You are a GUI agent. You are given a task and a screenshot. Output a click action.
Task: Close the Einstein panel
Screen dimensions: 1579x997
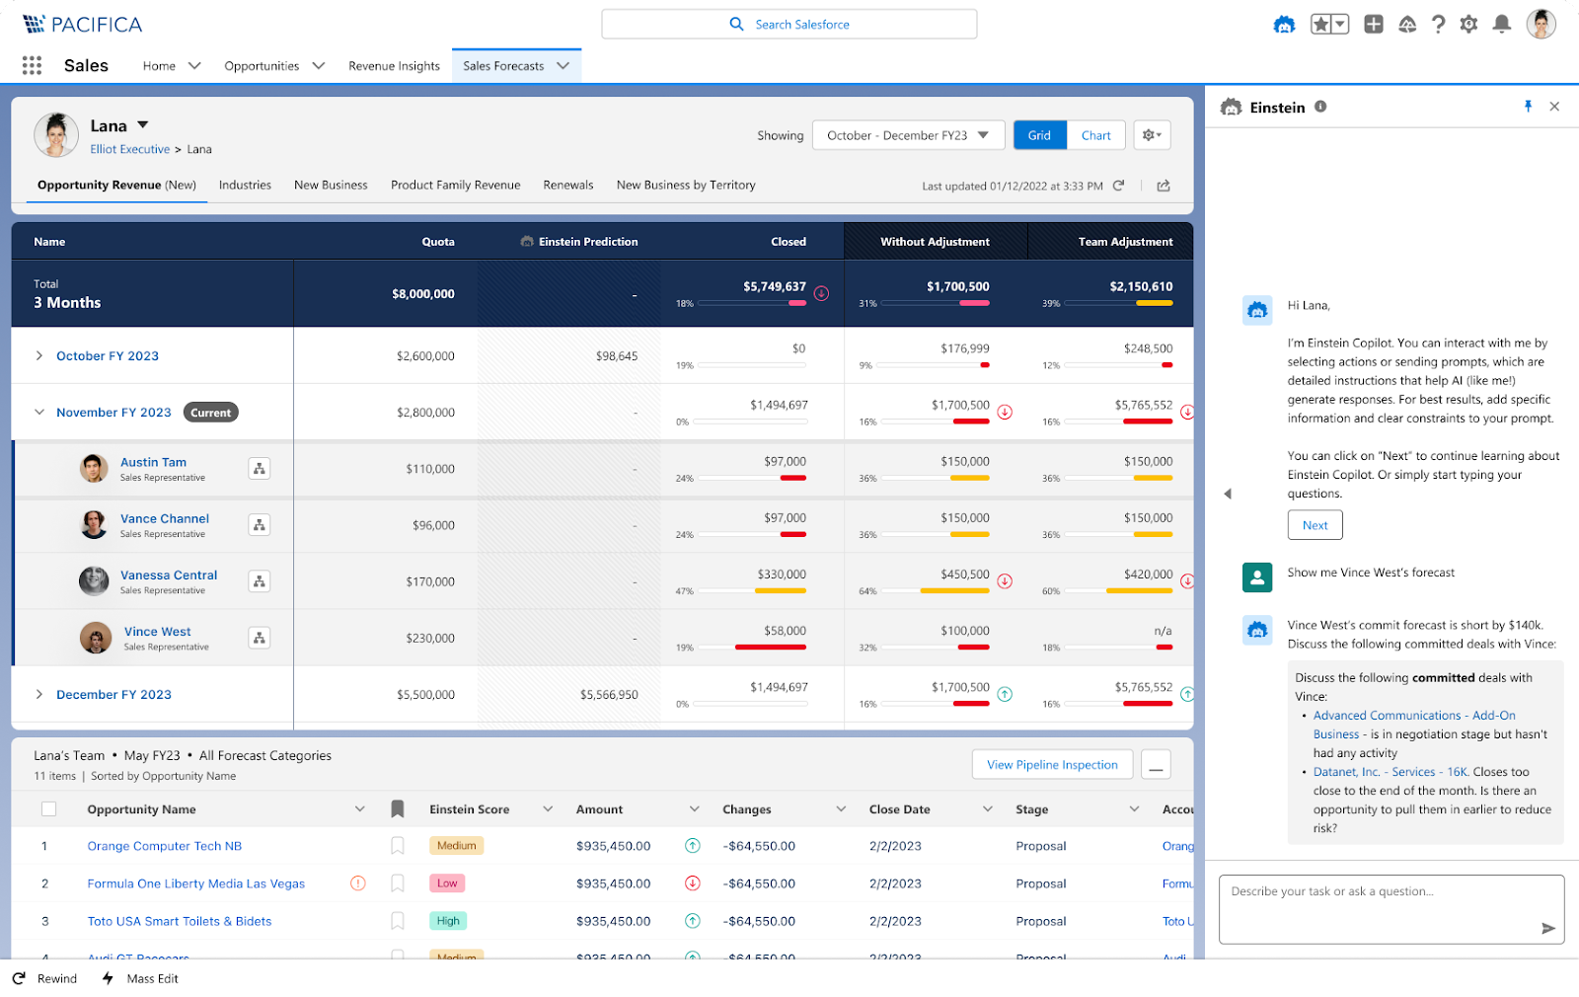pos(1554,107)
